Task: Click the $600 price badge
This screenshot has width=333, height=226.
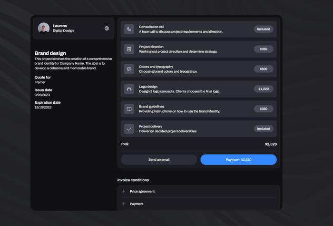Action: (x=264, y=69)
